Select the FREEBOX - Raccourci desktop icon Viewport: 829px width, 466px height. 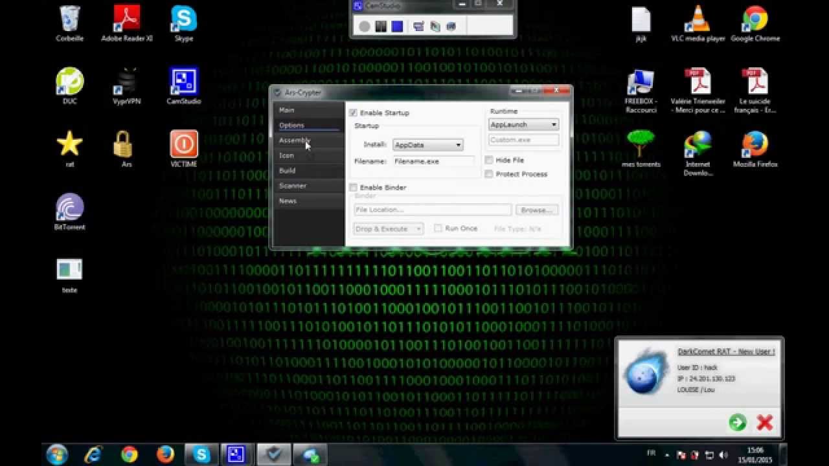coord(641,91)
